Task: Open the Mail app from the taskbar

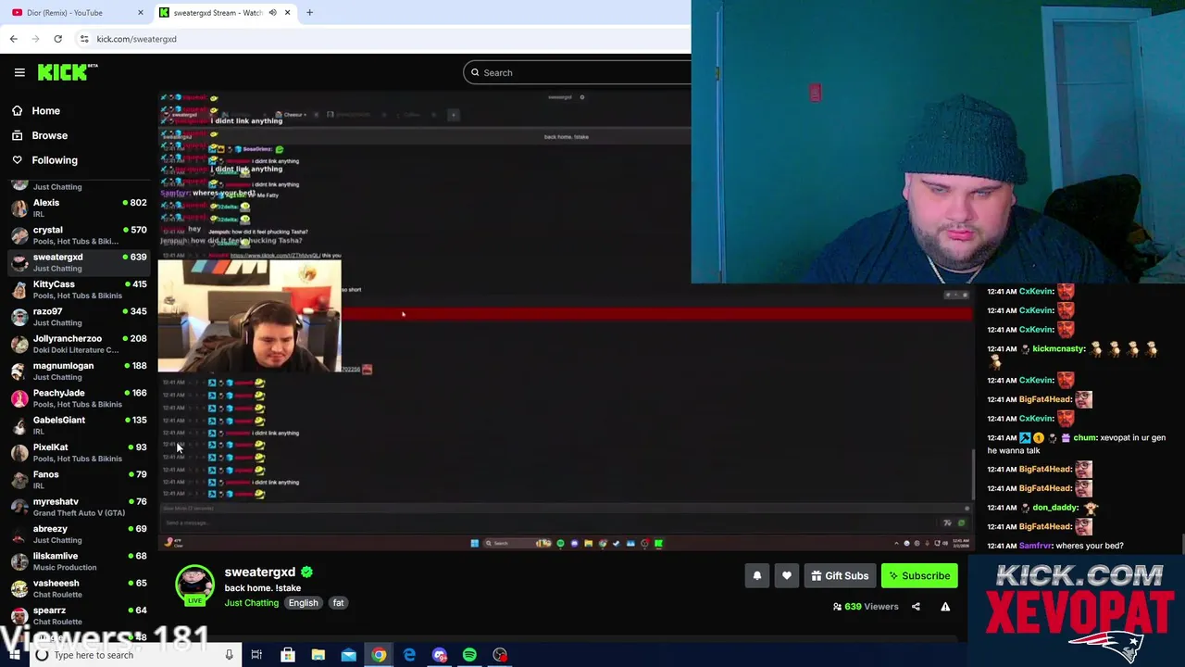Action: coord(348,655)
